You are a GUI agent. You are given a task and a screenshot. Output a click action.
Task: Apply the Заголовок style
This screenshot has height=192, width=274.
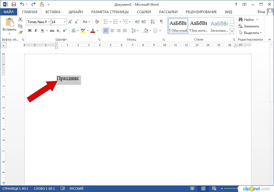point(219,26)
